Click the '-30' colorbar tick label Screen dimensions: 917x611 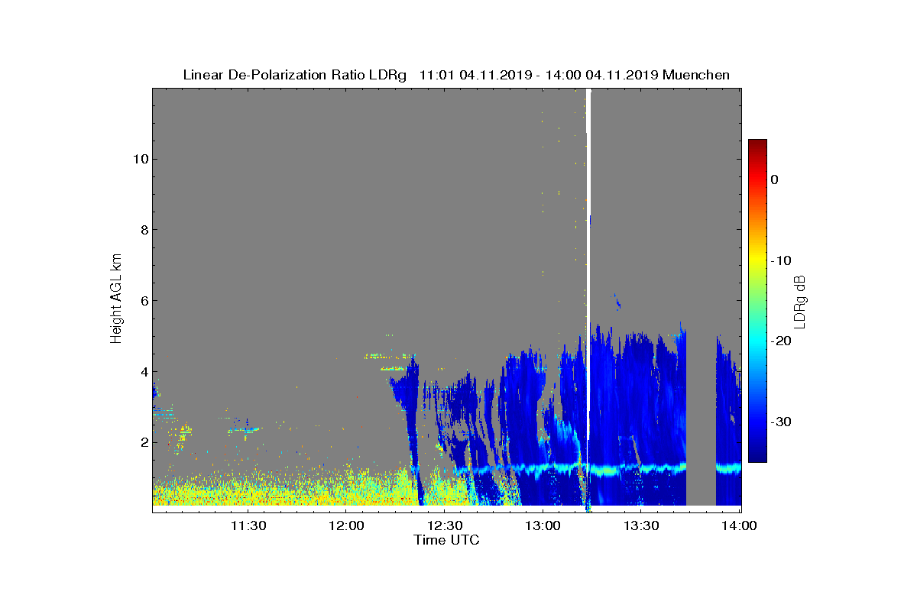[x=781, y=422]
